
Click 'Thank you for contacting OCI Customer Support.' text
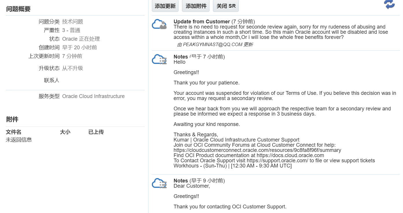coord(230,207)
